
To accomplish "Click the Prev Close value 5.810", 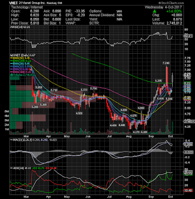I will (35, 23).
